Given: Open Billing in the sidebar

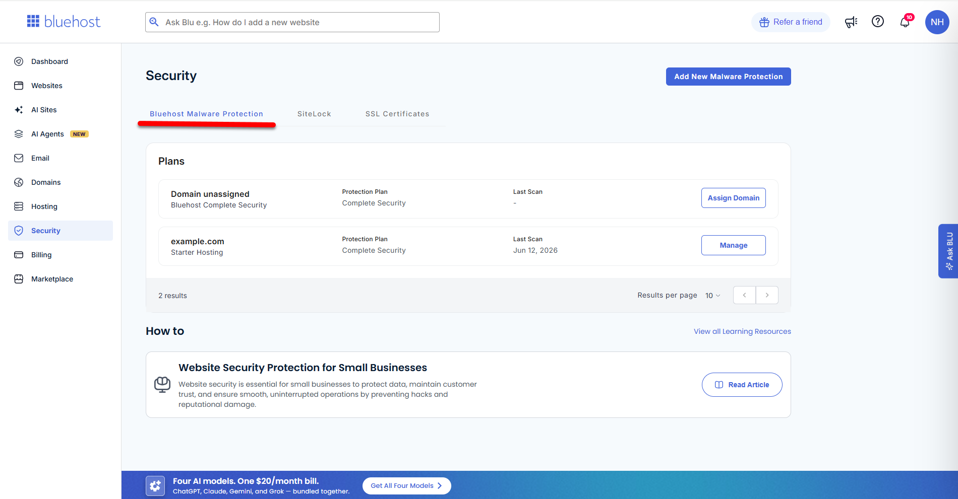Looking at the screenshot, I should 61,255.
